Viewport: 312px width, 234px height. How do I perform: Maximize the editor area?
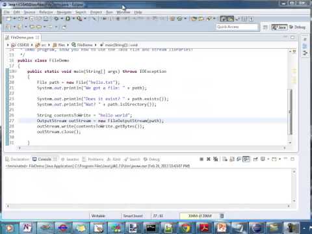tap(292, 38)
